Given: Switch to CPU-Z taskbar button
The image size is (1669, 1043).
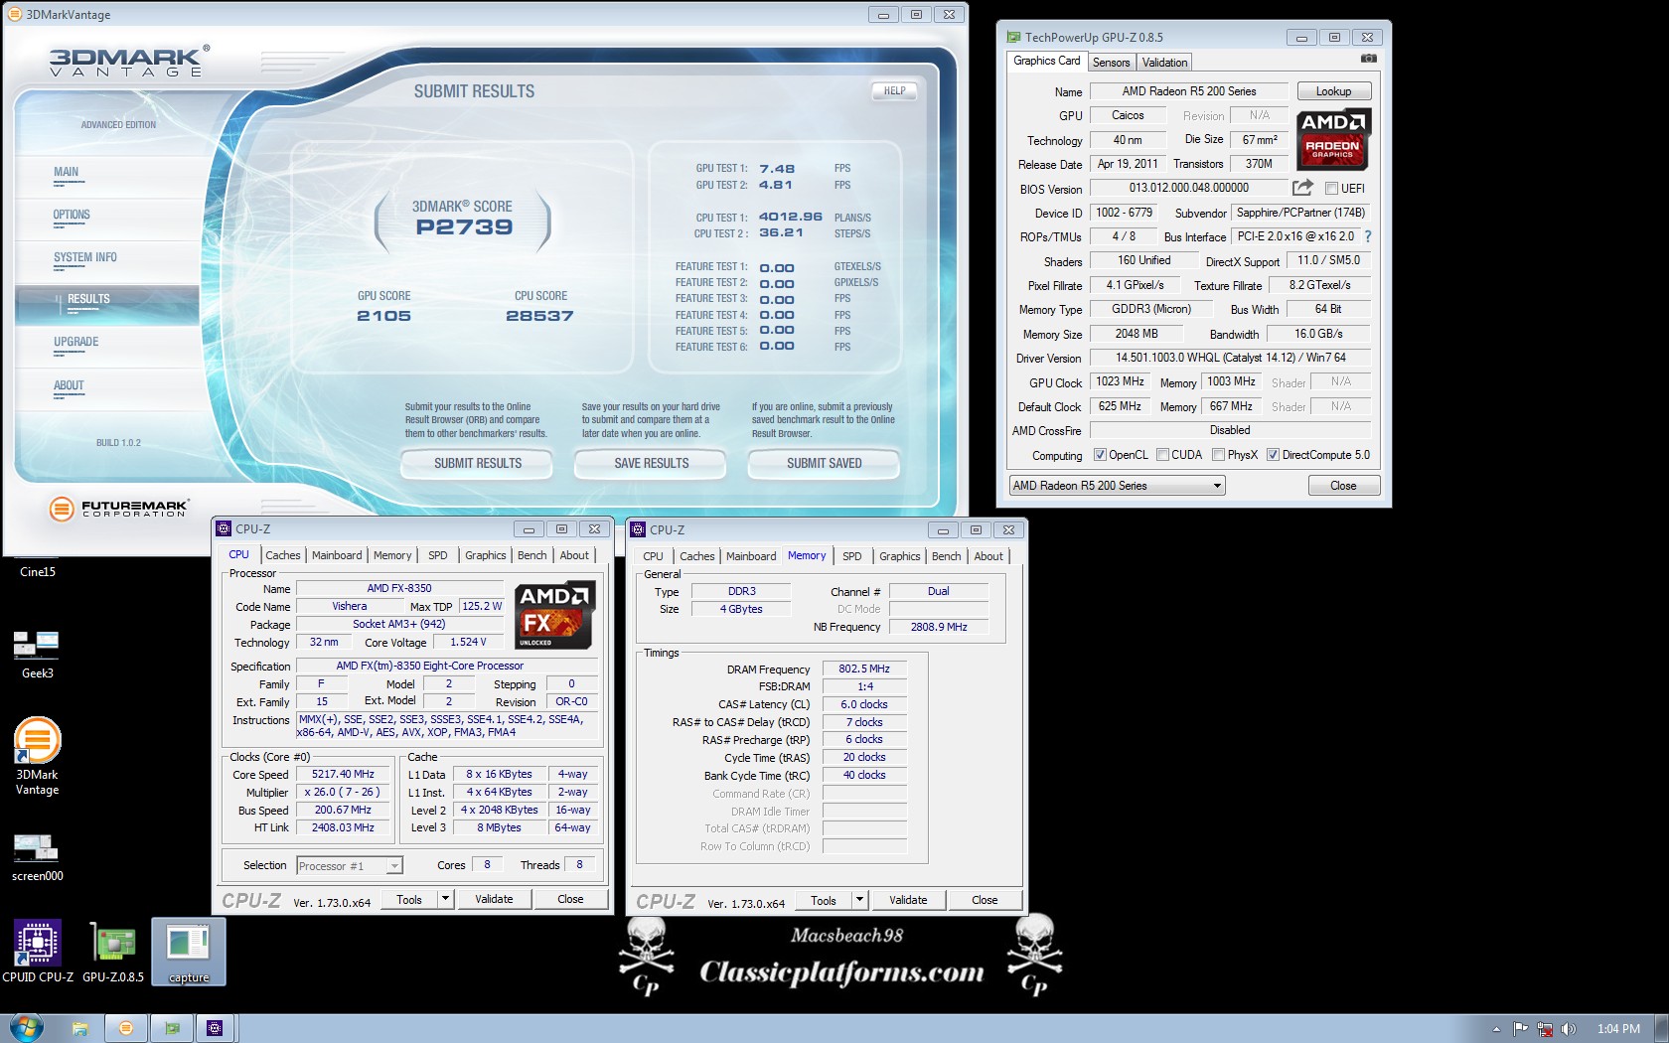Looking at the screenshot, I should tap(215, 1028).
